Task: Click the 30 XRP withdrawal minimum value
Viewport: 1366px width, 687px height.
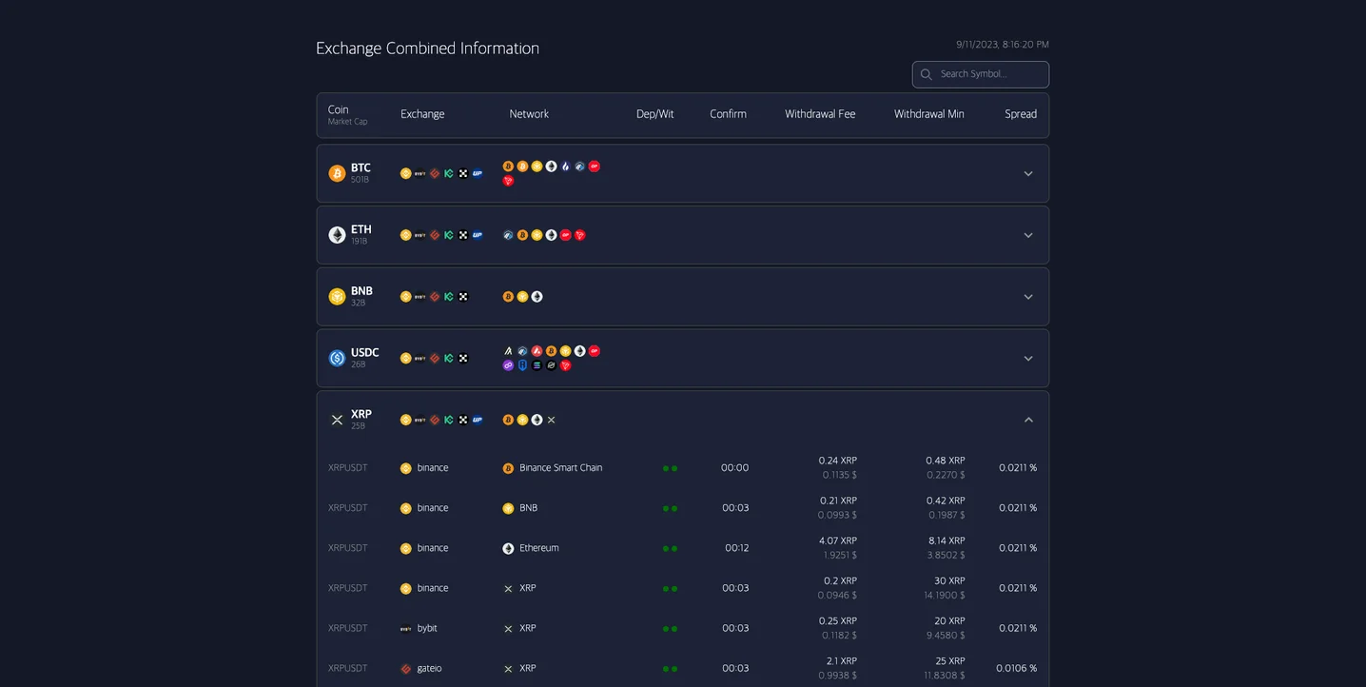Action: tap(949, 580)
